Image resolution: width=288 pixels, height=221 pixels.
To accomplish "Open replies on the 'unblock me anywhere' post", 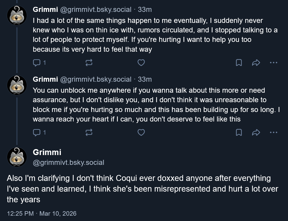I will pos(39,132).
